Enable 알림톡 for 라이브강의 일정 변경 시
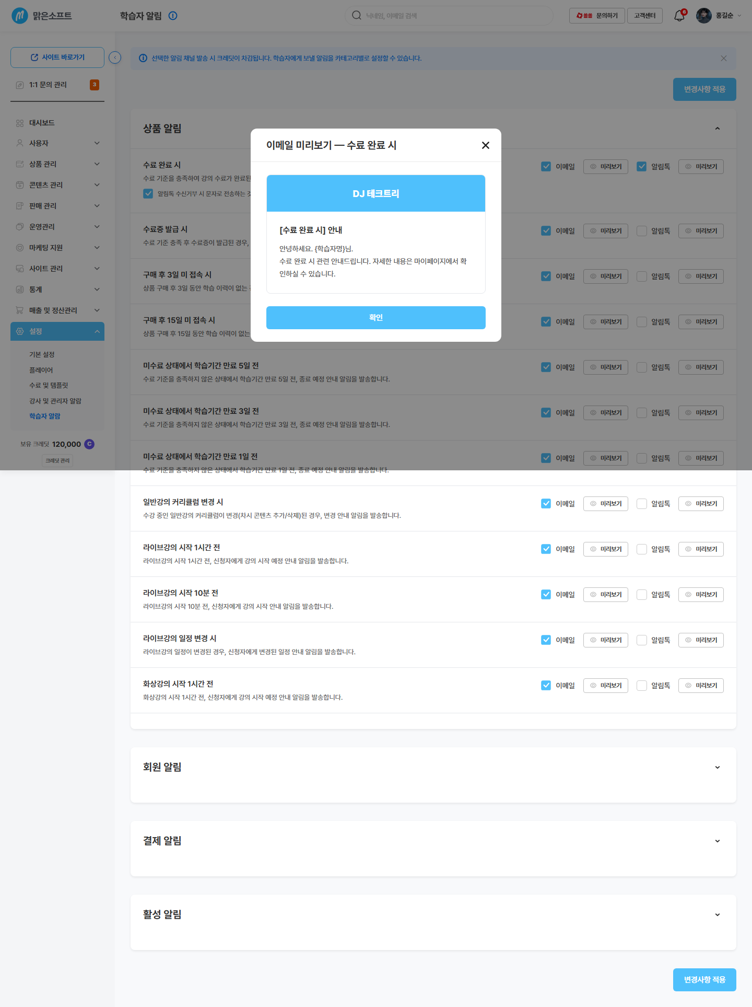 (x=642, y=640)
